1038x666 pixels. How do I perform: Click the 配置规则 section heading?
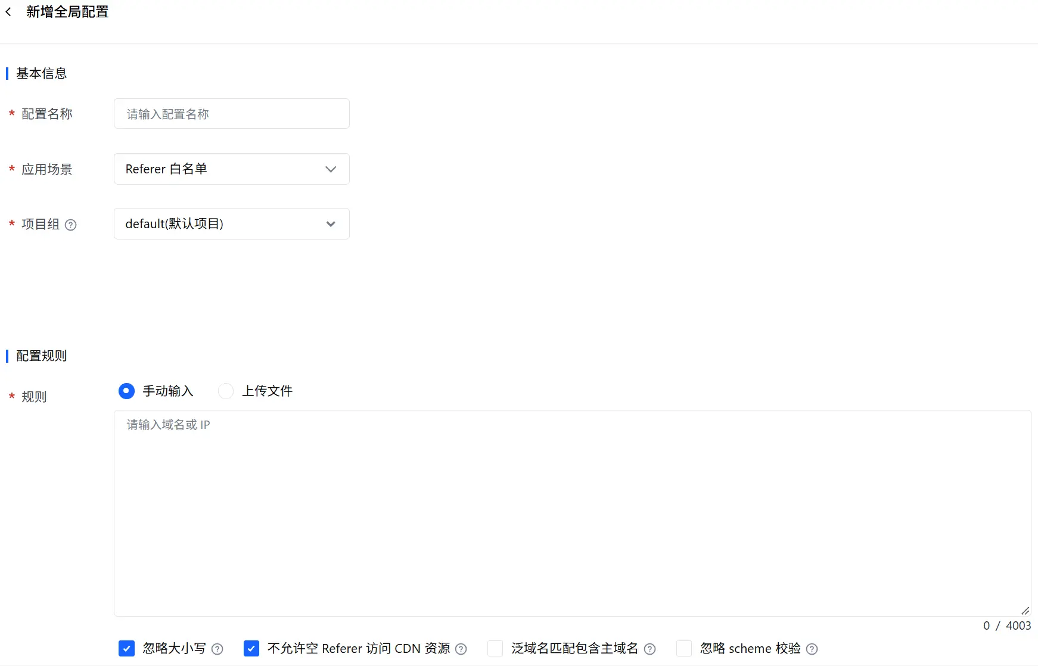(x=42, y=356)
